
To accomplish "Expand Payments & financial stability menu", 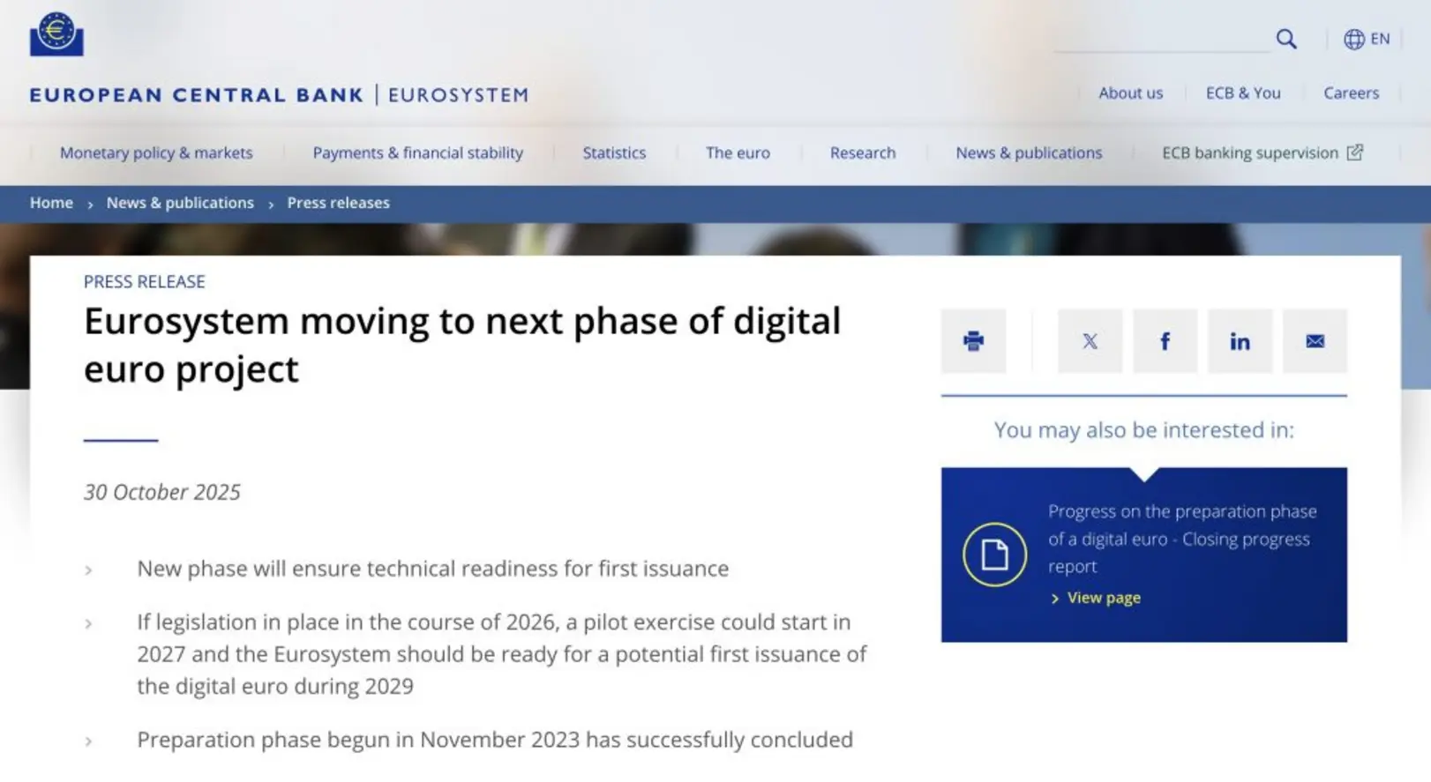I will click(x=417, y=153).
